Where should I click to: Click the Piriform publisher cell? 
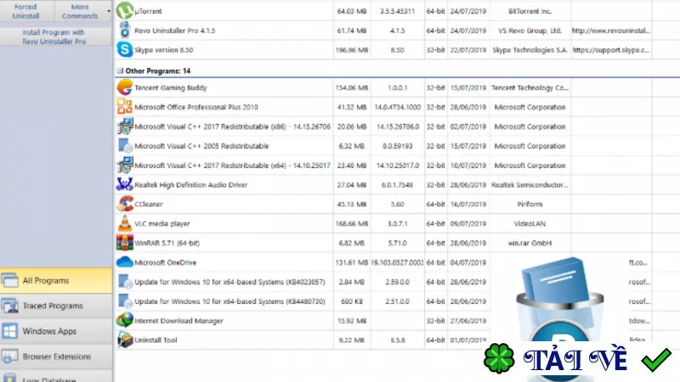pyautogui.click(x=530, y=204)
